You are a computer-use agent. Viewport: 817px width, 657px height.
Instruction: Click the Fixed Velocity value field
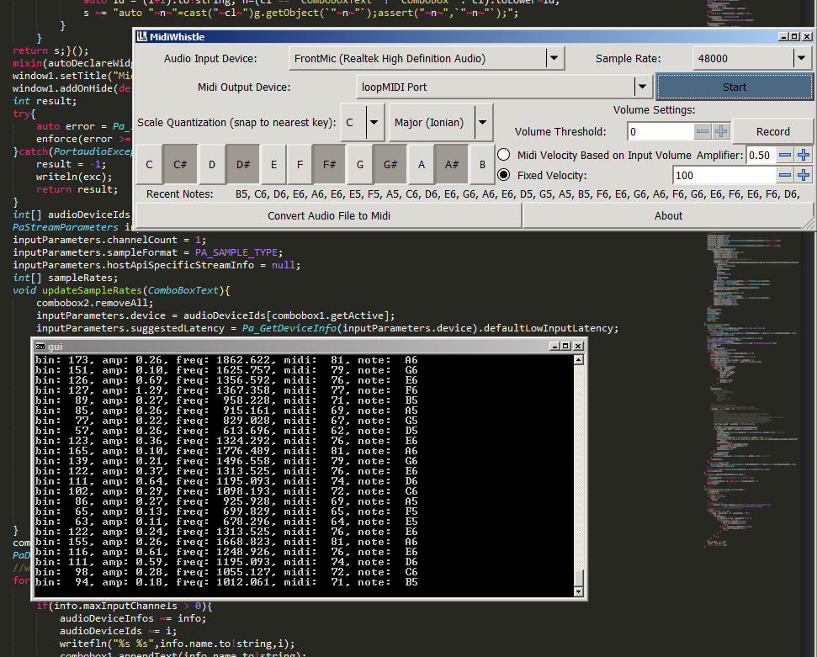724,175
